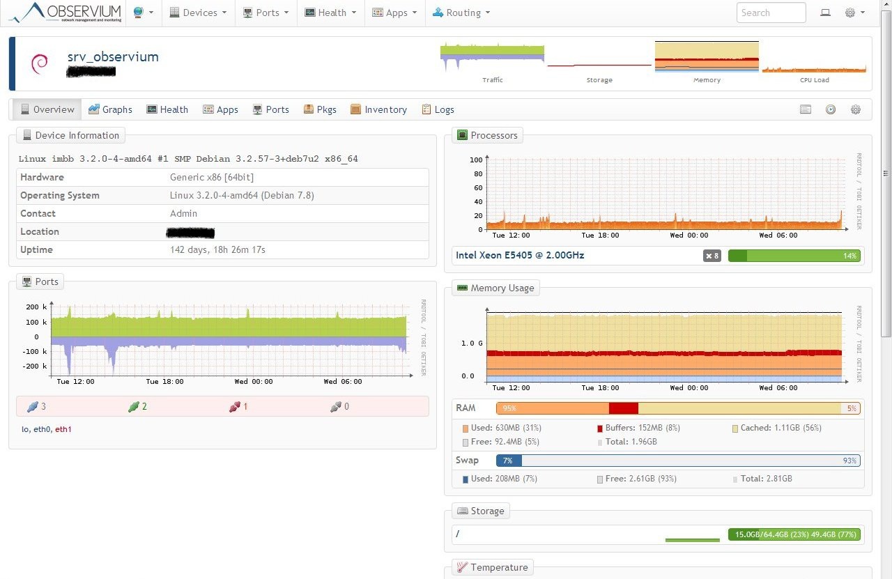Open the eth1 interface link
892x579 pixels.
(63, 429)
